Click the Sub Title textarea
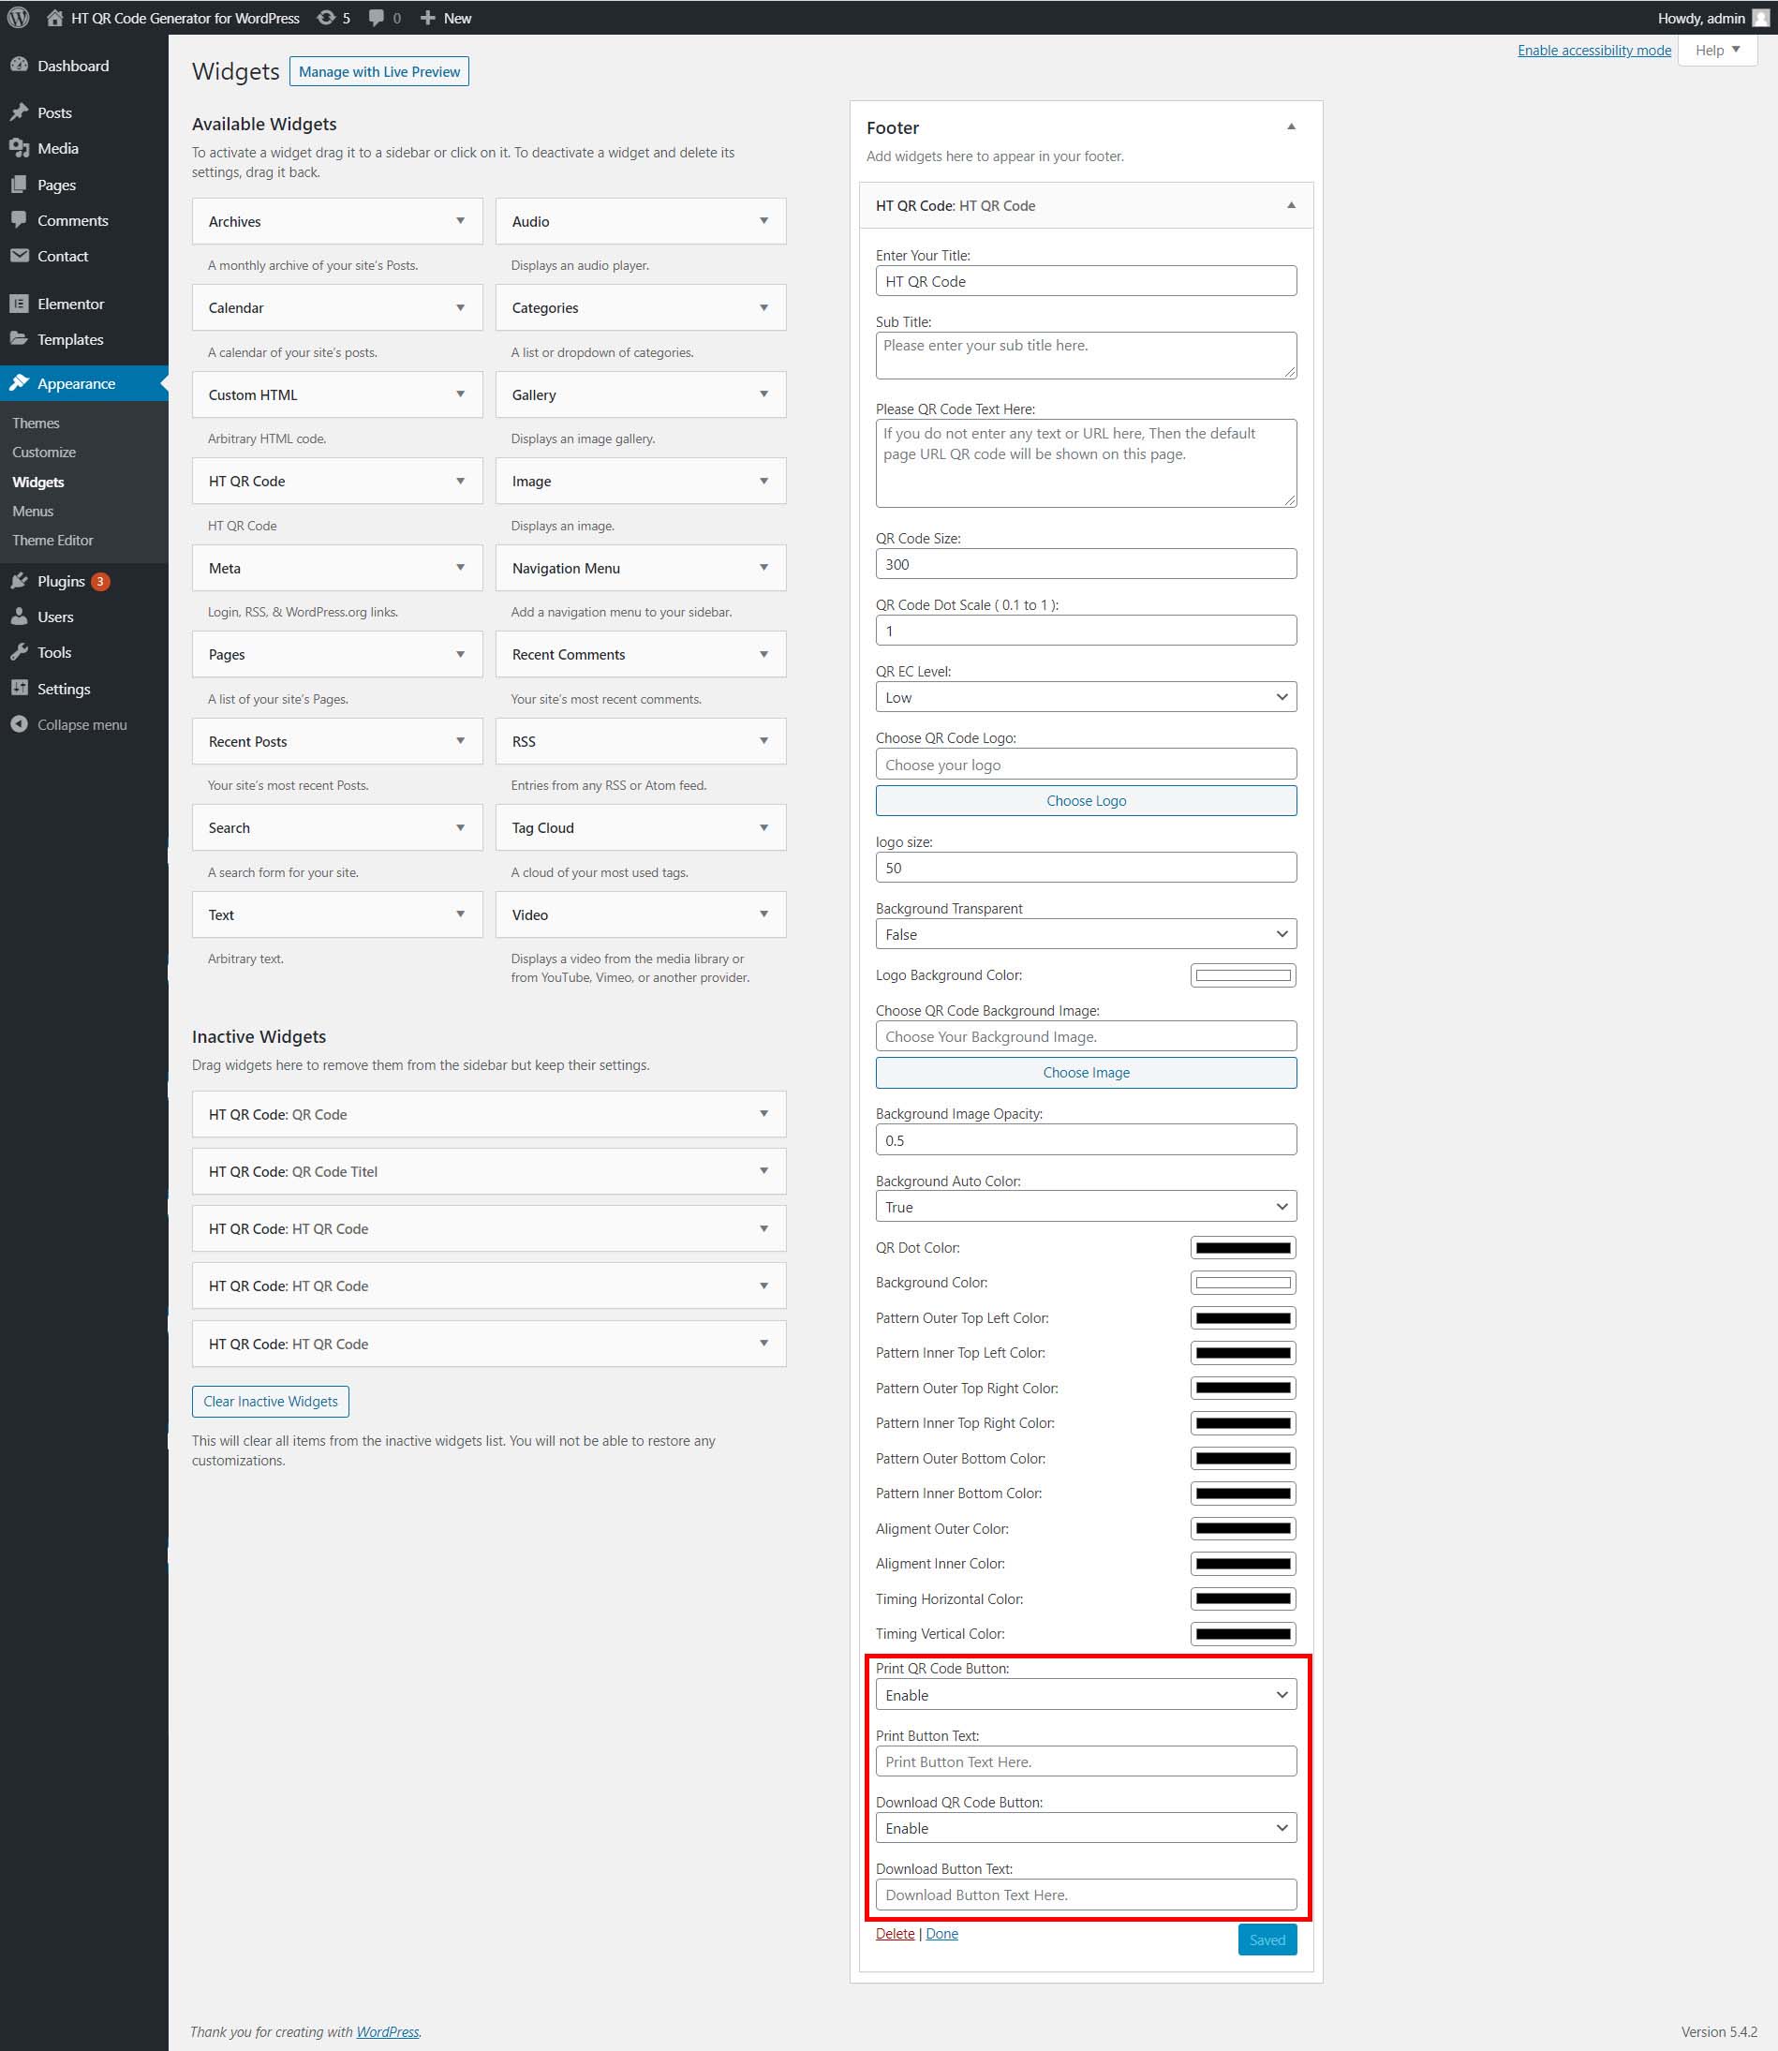The image size is (1778, 2051). pos(1086,355)
